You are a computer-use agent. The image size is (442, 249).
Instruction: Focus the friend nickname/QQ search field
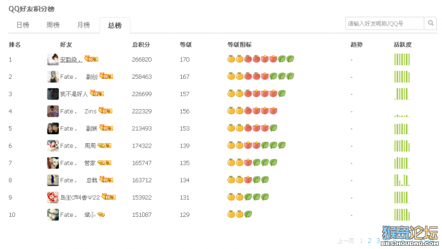coord(385,23)
